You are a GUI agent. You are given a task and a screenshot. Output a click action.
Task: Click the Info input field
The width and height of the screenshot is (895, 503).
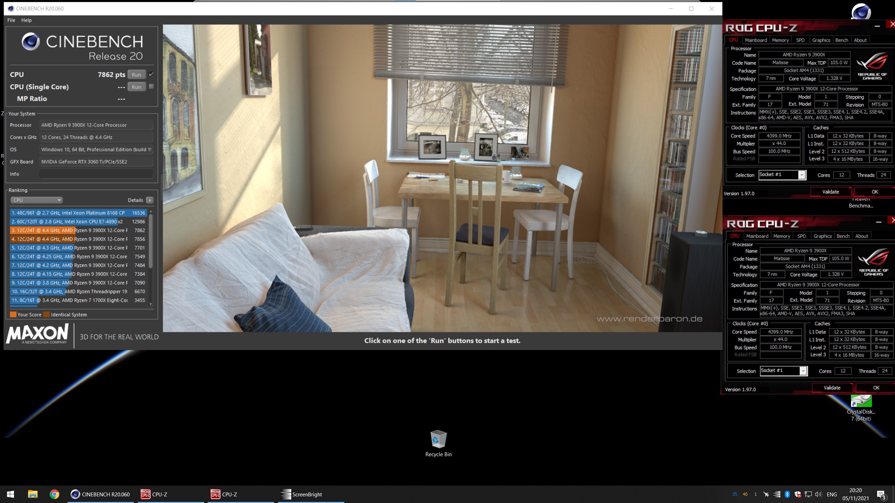[96, 174]
